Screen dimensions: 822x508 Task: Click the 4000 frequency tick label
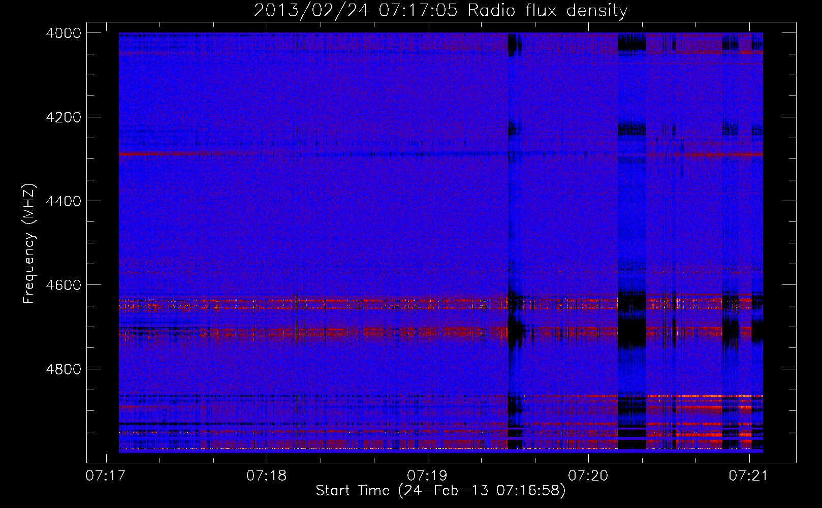tap(64, 33)
